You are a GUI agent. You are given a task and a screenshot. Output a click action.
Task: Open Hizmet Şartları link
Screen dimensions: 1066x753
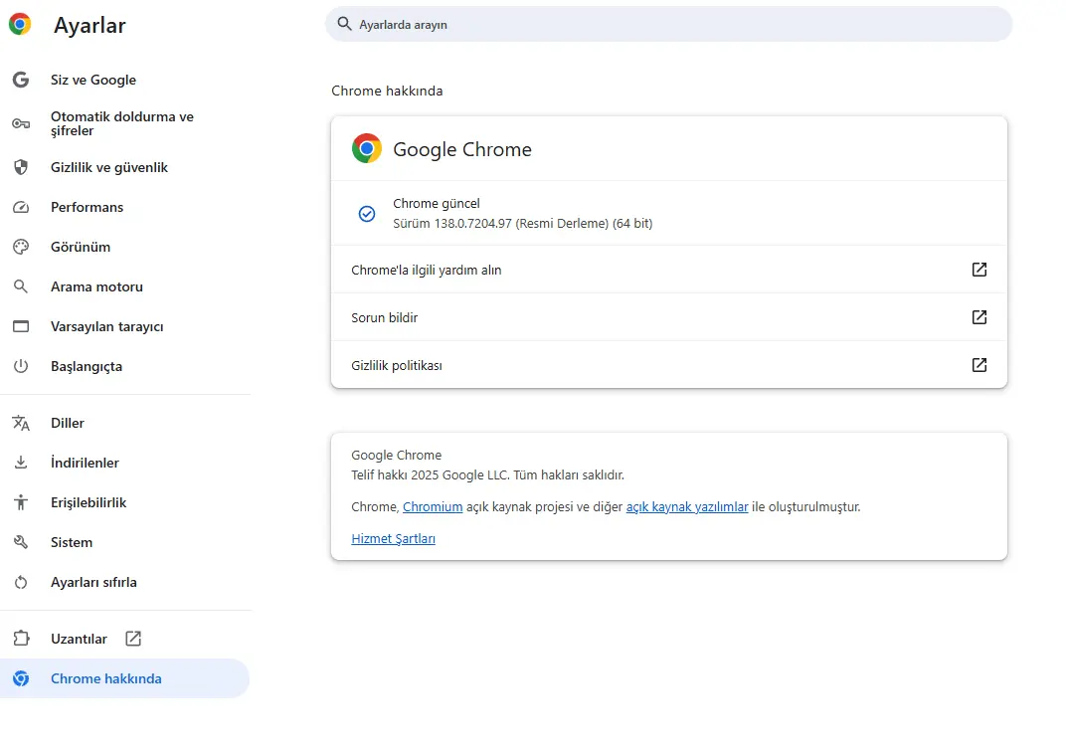pos(393,539)
